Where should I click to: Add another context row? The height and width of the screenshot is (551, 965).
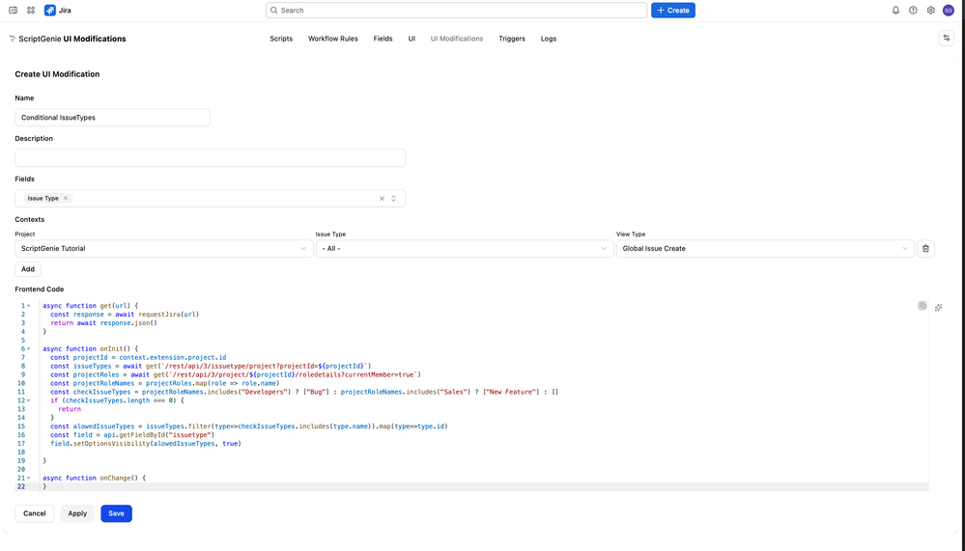[28, 268]
